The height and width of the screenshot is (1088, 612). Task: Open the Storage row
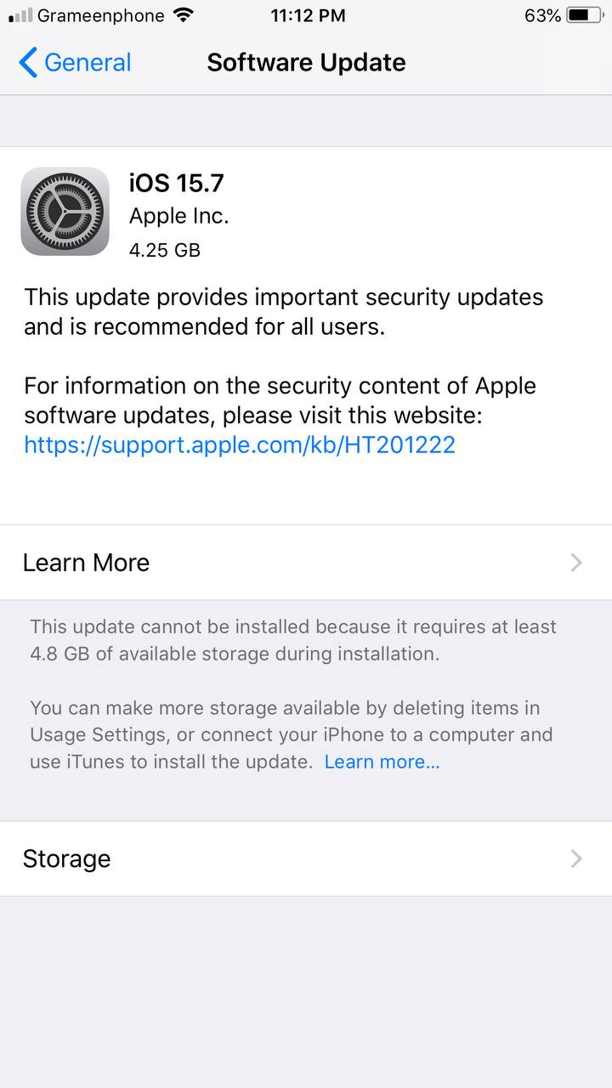[x=306, y=858]
